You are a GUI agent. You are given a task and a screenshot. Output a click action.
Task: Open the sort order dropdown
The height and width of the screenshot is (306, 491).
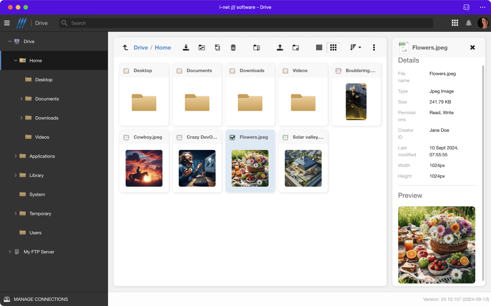[x=356, y=47]
